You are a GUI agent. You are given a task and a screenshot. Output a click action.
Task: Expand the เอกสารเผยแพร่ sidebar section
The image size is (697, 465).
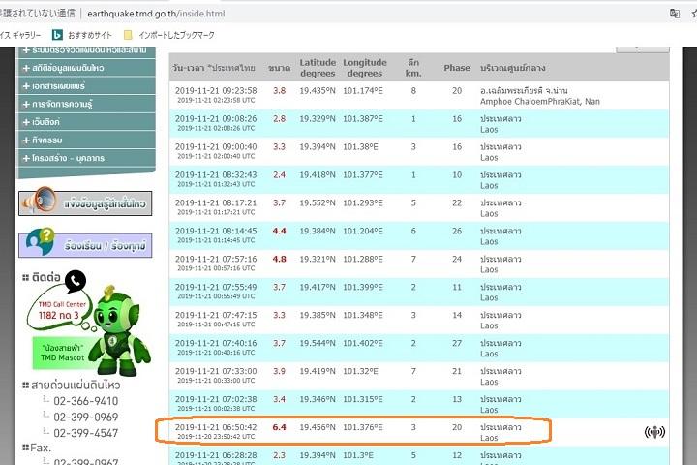(60, 85)
